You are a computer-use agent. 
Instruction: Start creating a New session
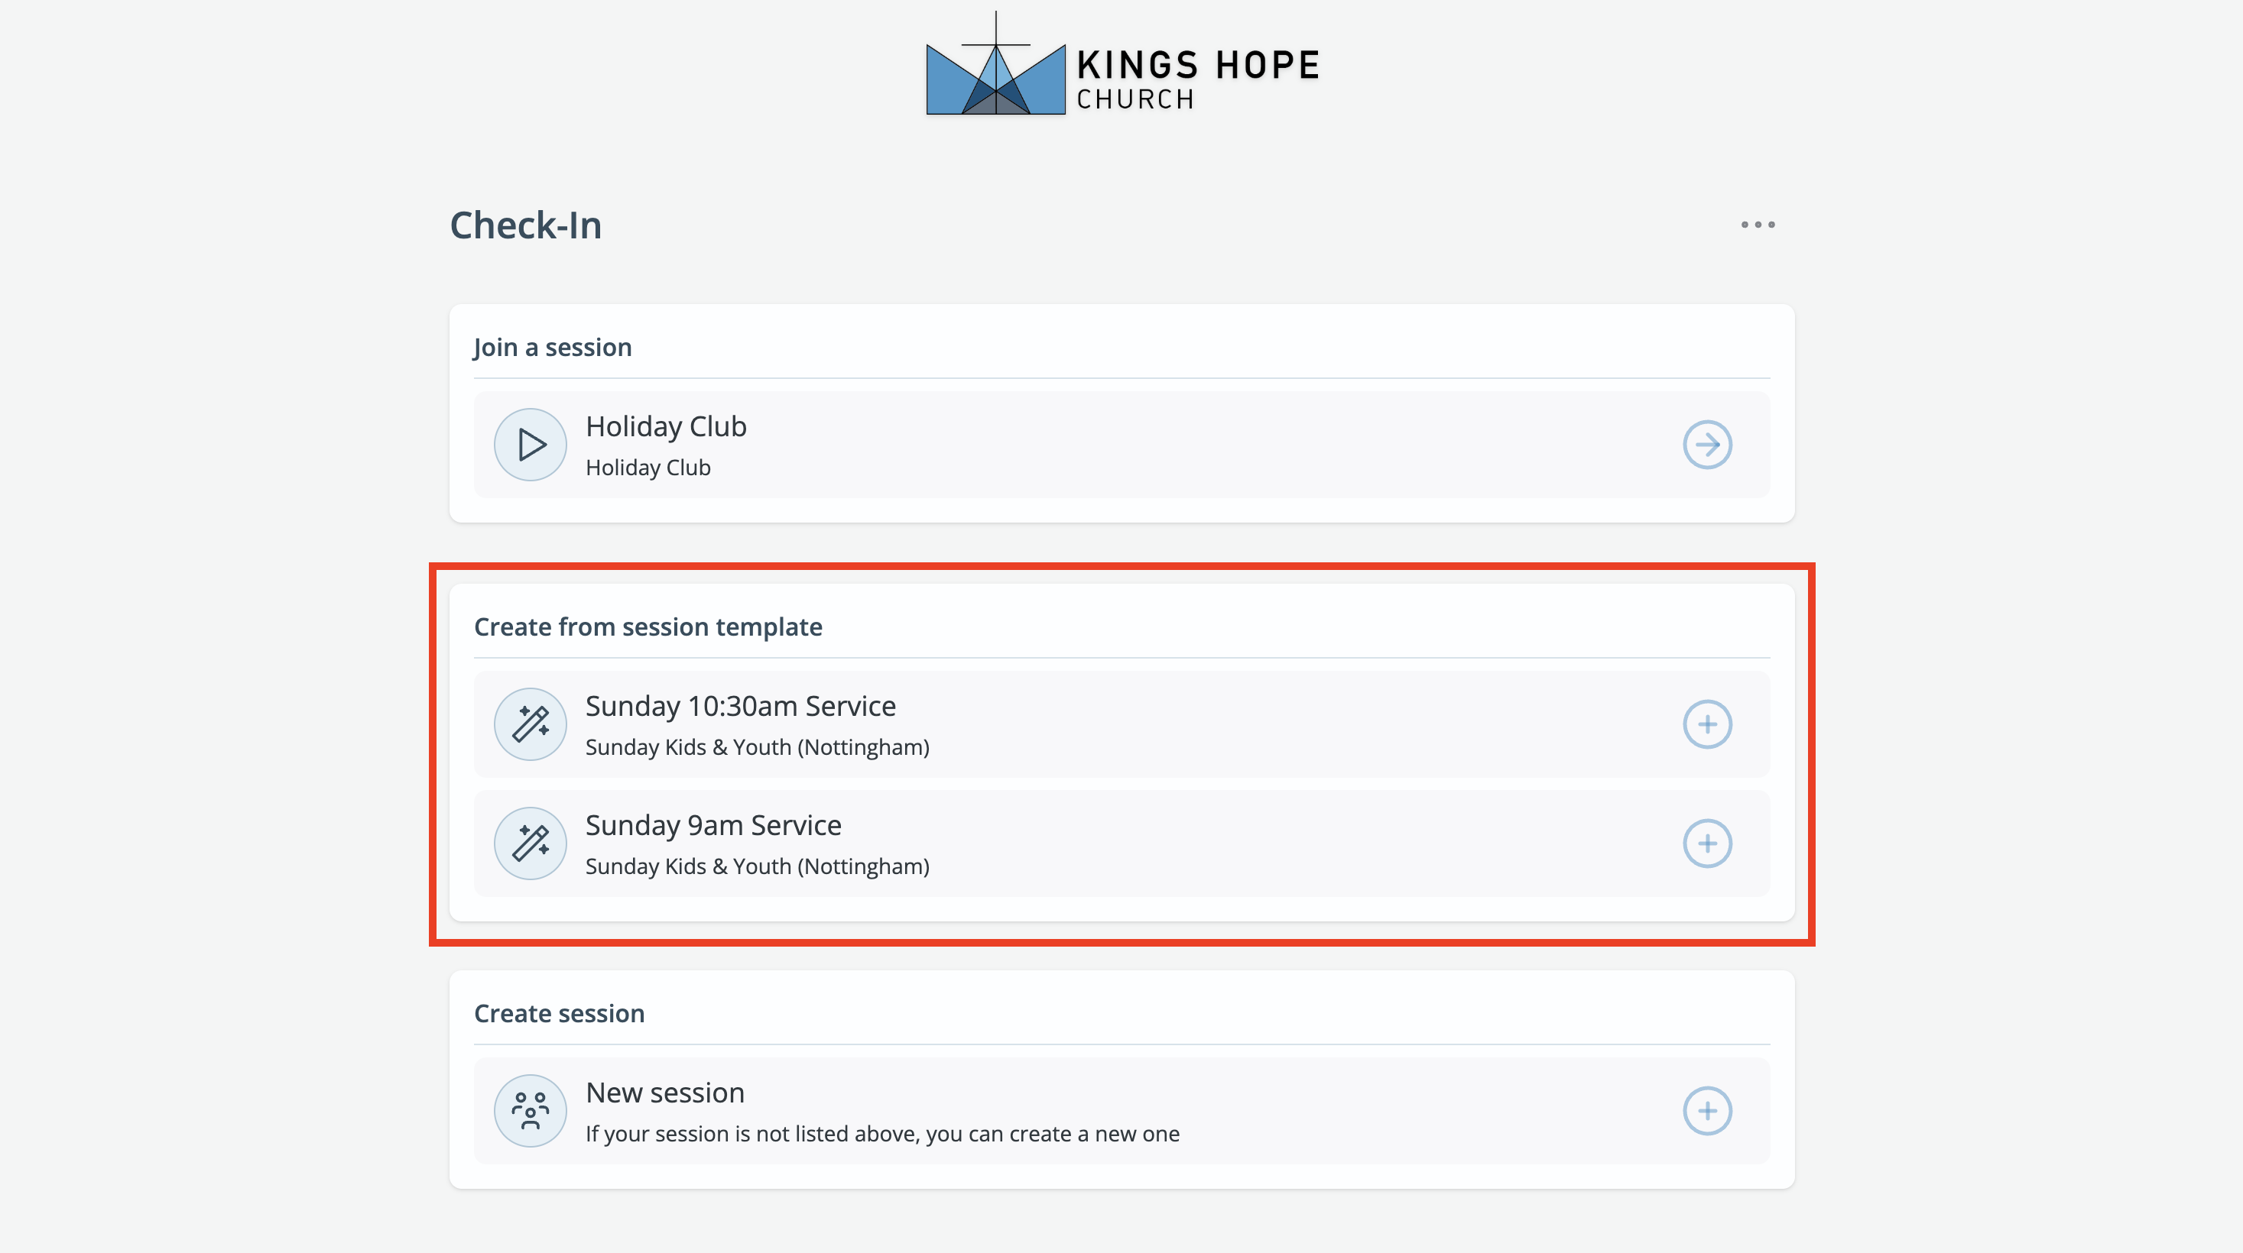[1121, 1110]
